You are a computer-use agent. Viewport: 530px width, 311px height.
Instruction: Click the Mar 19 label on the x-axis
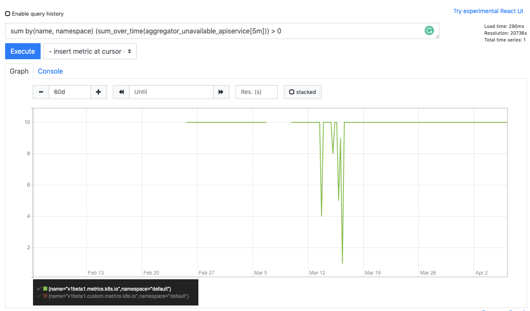pos(373,273)
